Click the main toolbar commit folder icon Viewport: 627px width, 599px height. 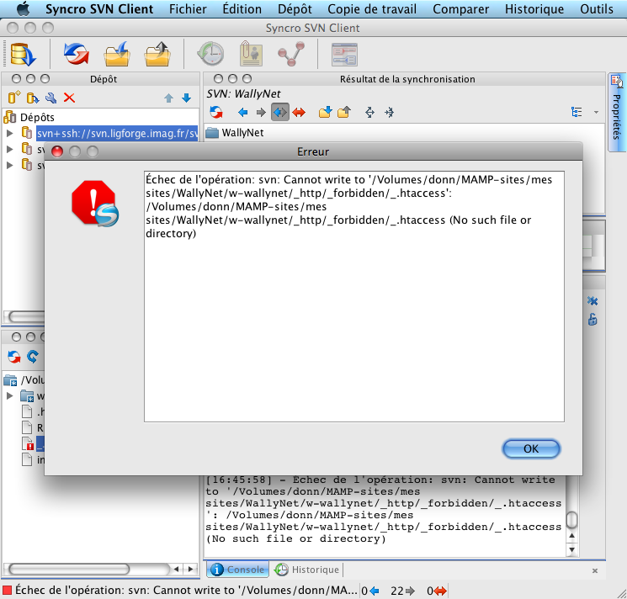point(157,54)
